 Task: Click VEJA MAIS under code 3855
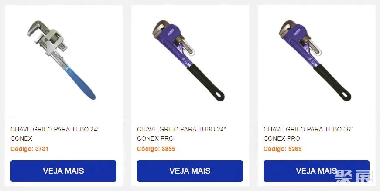(x=190, y=171)
